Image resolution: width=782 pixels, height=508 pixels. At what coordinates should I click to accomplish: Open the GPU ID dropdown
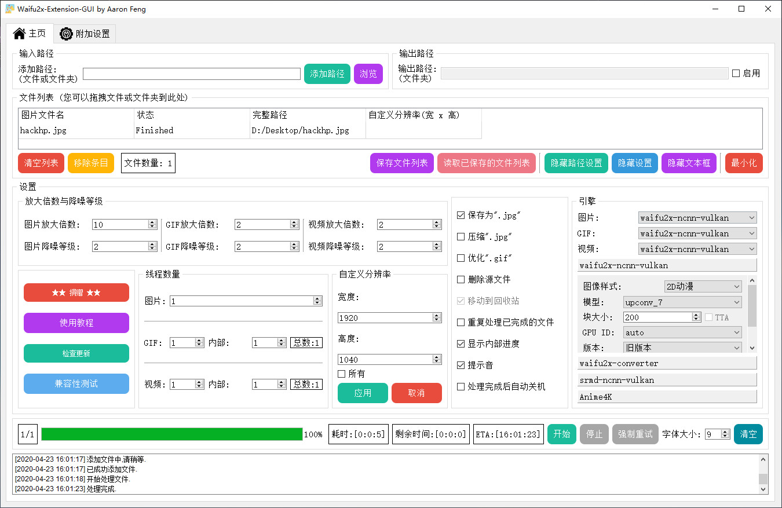point(682,332)
